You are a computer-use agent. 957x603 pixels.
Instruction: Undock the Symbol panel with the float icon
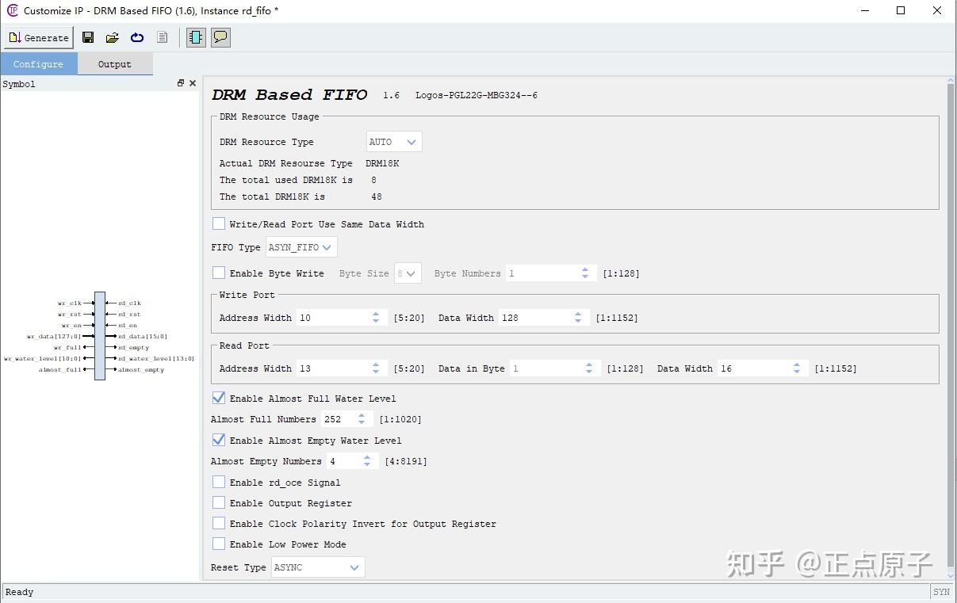(181, 82)
